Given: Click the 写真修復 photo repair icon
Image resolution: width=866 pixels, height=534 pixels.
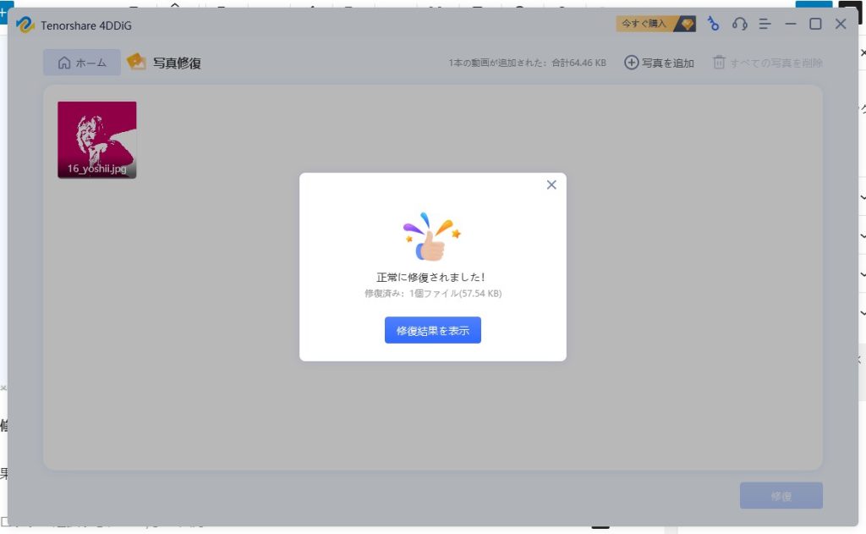Looking at the screenshot, I should click(x=136, y=62).
